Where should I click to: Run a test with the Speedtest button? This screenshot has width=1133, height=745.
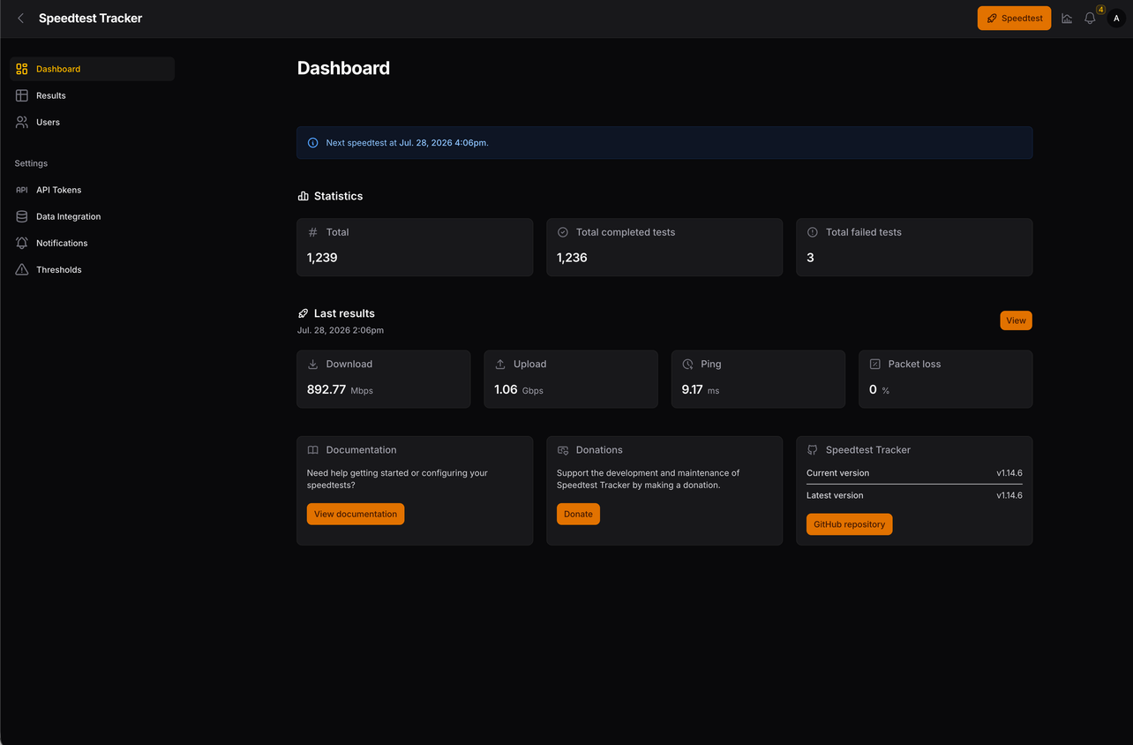pyautogui.click(x=1014, y=19)
